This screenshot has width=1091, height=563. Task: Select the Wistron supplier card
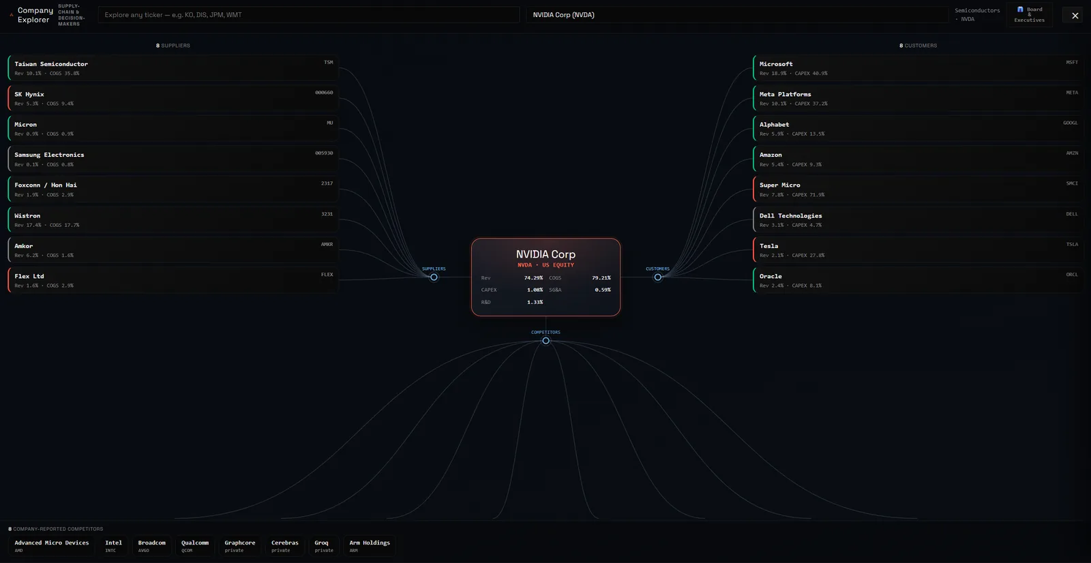click(173, 220)
